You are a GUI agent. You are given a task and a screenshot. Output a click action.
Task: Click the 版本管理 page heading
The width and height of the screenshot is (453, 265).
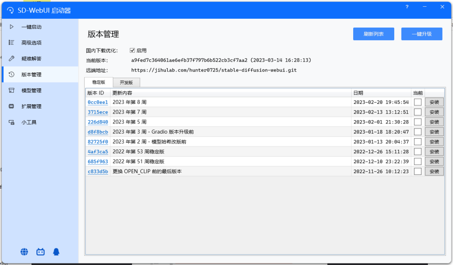103,34
